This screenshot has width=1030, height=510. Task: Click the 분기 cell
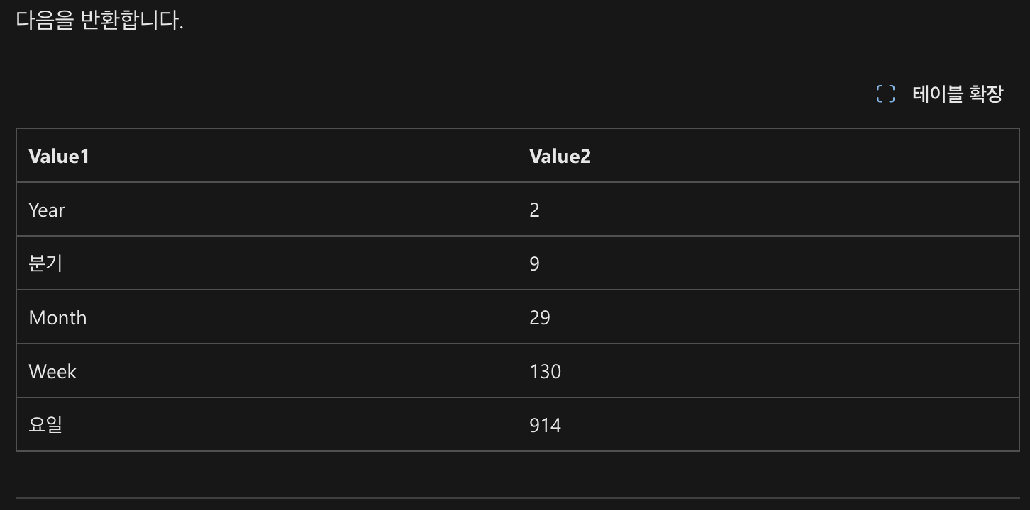pyautogui.click(x=267, y=263)
